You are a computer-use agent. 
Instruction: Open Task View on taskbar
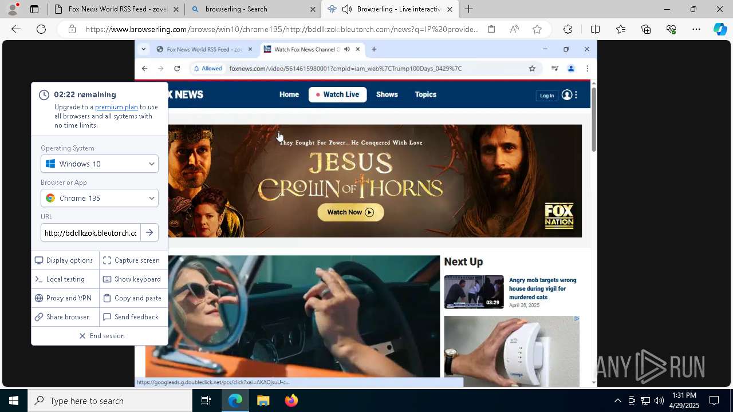tap(206, 401)
